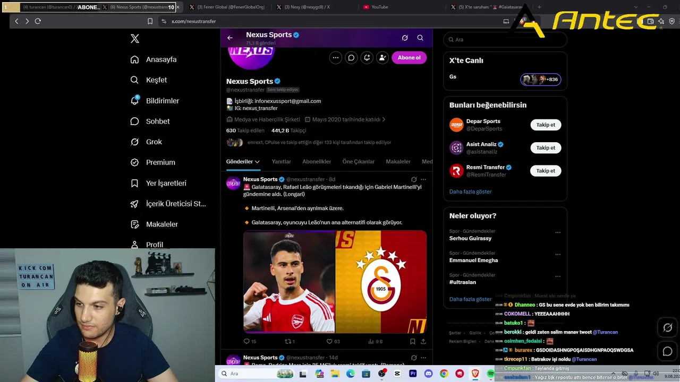The image size is (680, 382).
Task: Click the Grok icon on the Martinelli tweet
Action: click(414, 179)
